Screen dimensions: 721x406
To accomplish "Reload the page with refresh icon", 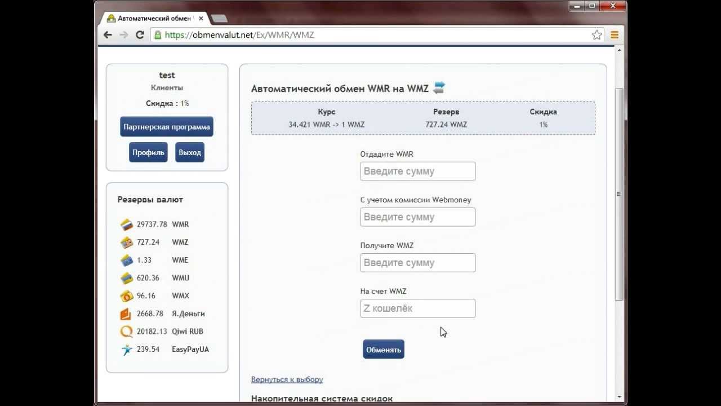I will pyautogui.click(x=140, y=35).
